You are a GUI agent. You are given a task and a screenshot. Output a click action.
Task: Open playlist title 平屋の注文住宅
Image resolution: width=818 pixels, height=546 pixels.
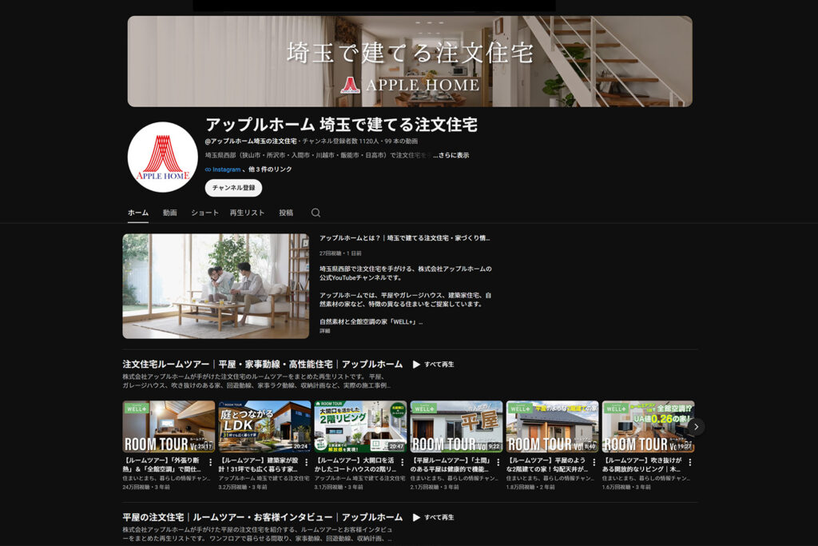pos(262,517)
